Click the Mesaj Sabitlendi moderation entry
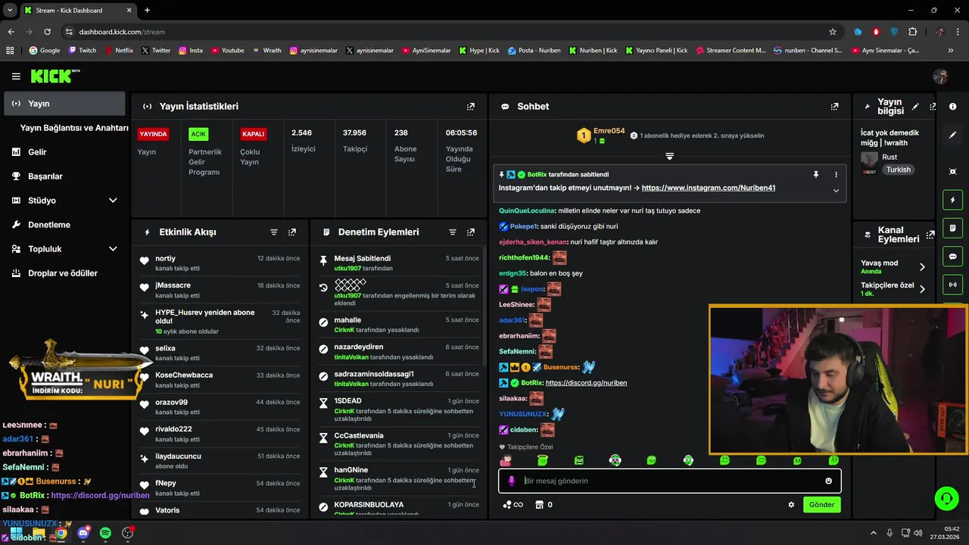The image size is (969, 545). point(398,263)
